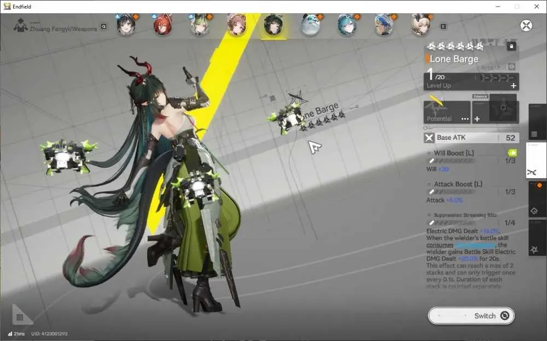Image resolution: width=547 pixels, height=341 pixels.
Task: Click the green badge beside Will Boost
Action: point(512,153)
